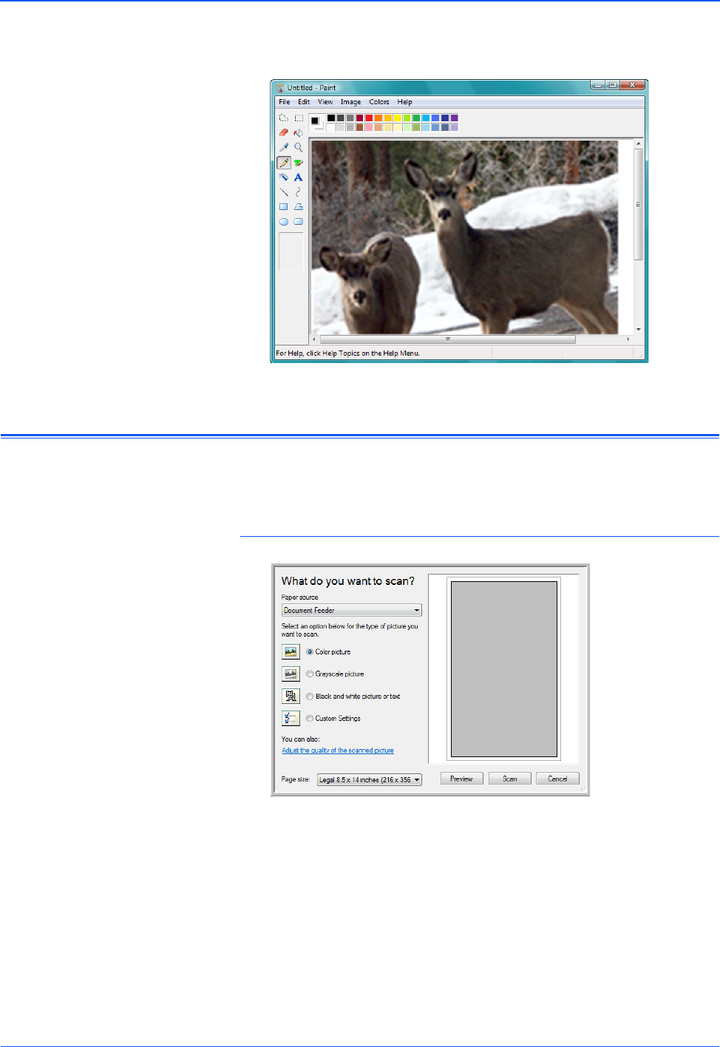This screenshot has height=1047, width=720.
Task: Click the "You can also:" label
Action: click(x=300, y=739)
